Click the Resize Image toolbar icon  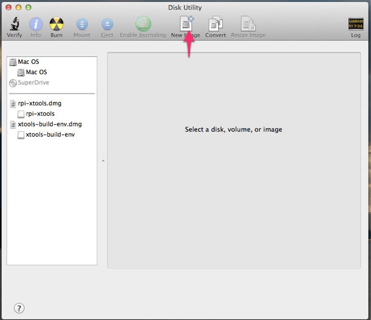(248, 24)
